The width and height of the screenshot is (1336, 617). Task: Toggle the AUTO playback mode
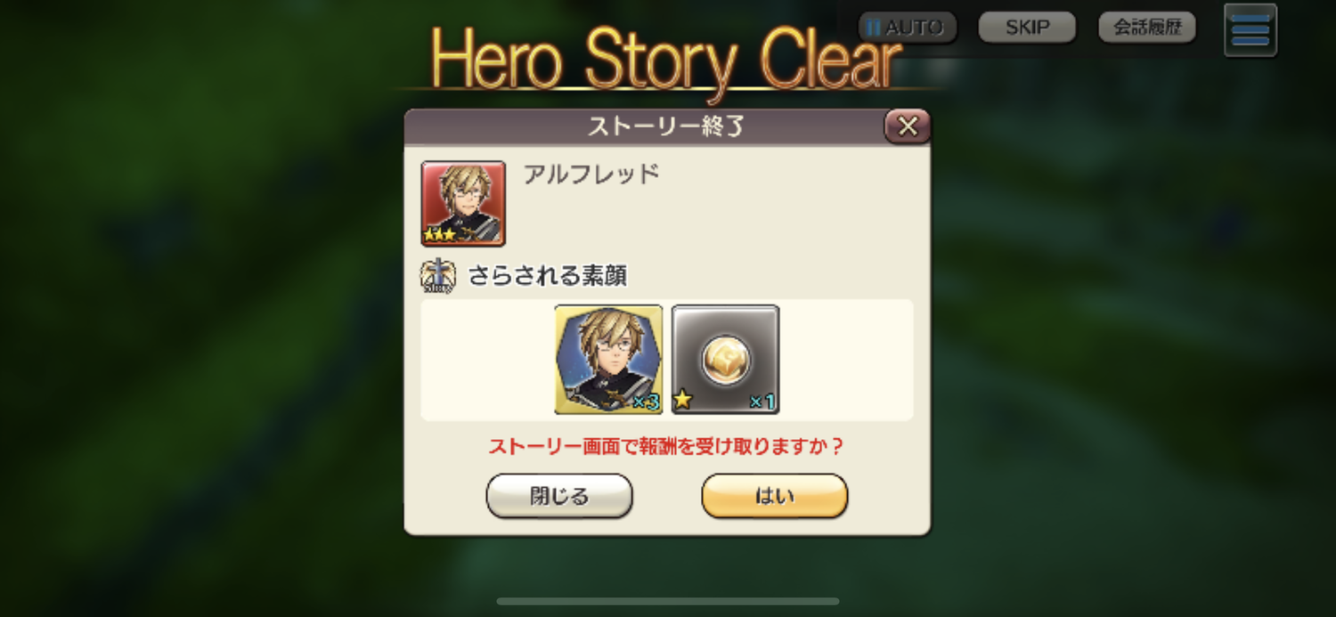coord(908,28)
